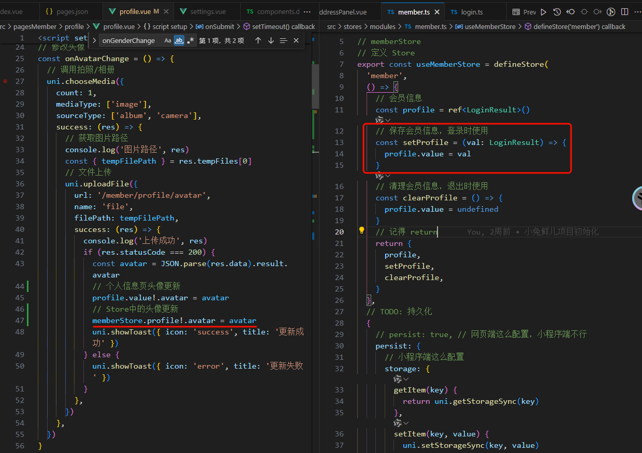Toggle Use Regular Expression in find widget
Viewport: 642px width, 453px height.
coord(191,40)
